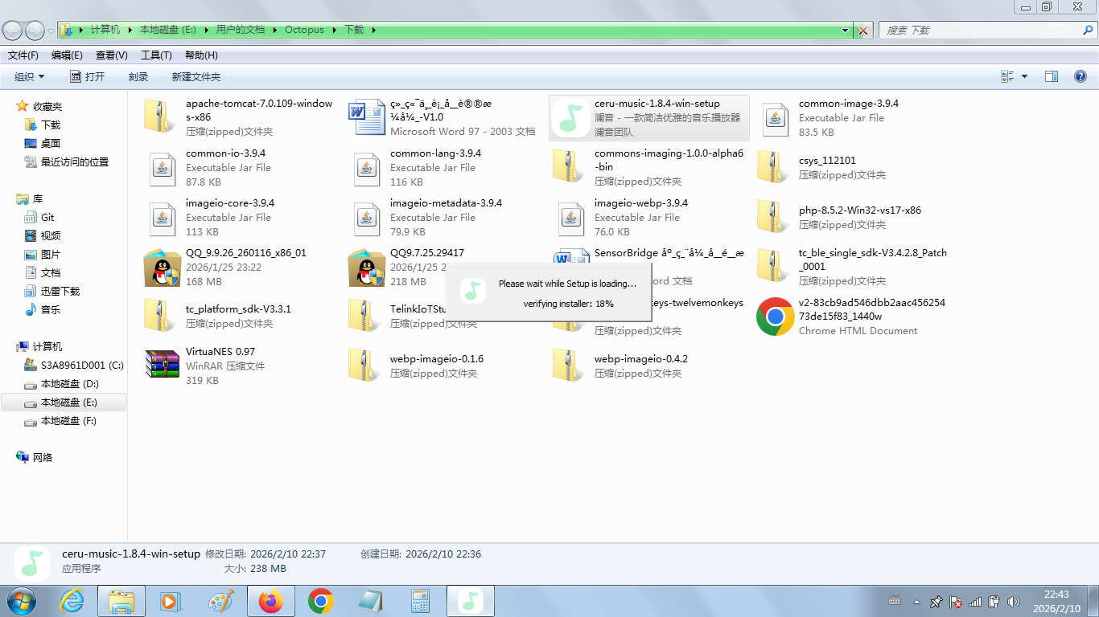
Task: Select the QQ_9.9.26 installer icon
Action: tap(163, 268)
